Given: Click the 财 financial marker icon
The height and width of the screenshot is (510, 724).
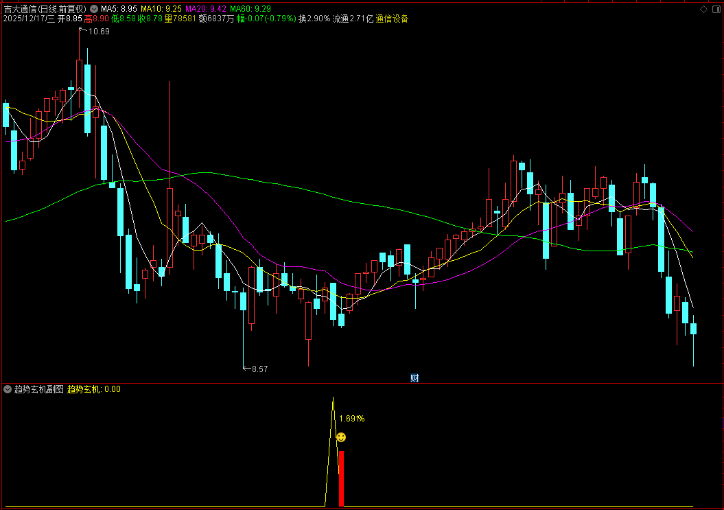Looking at the screenshot, I should pos(414,378).
